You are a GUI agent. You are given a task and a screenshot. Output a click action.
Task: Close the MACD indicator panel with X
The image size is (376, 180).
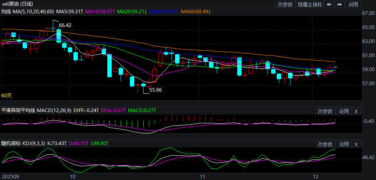pyautogui.click(x=356, y=111)
